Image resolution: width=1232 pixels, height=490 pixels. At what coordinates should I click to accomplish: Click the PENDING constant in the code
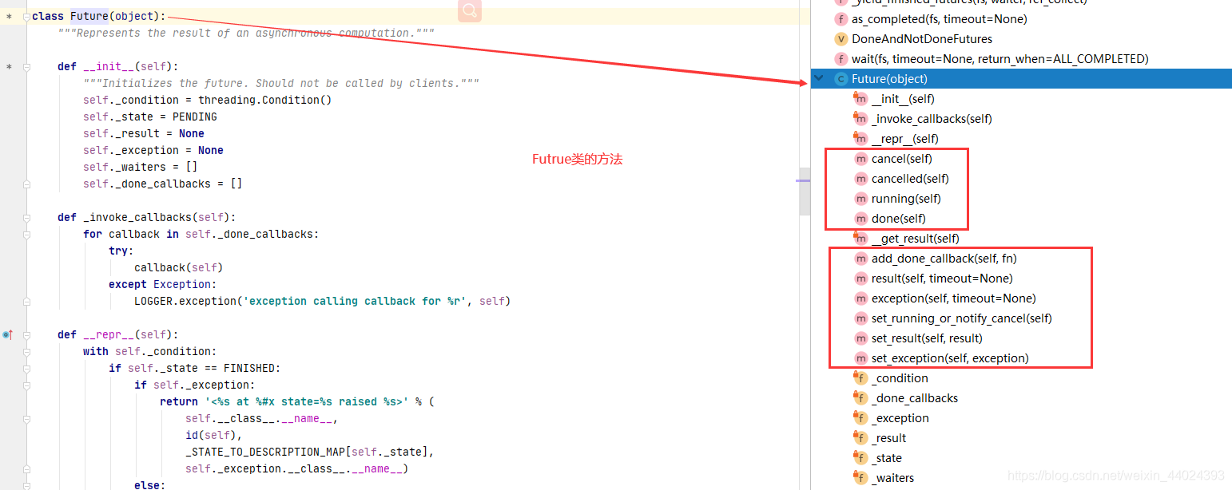point(195,117)
